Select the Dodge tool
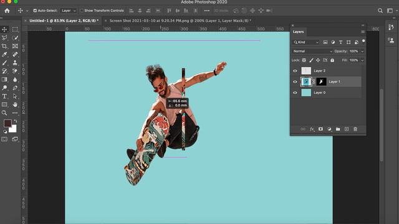Screen dimensions: 399x224 coord(4,88)
